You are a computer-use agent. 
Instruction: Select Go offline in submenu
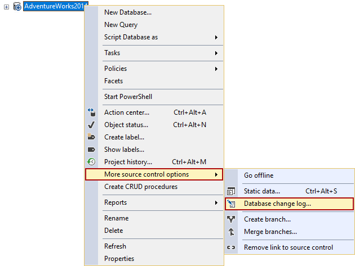(259, 175)
